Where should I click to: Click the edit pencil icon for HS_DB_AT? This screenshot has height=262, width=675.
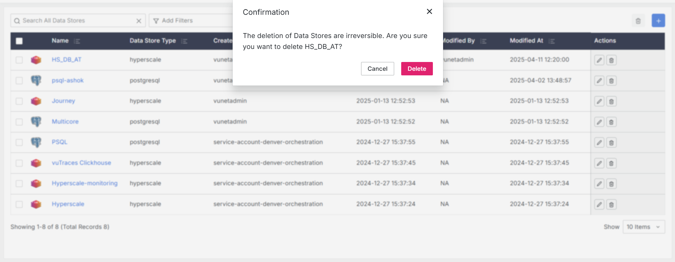click(599, 60)
